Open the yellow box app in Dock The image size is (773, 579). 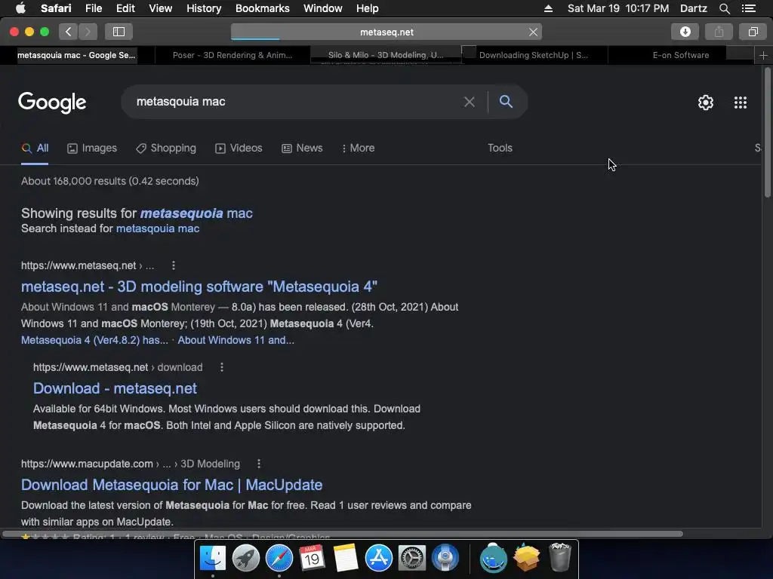(526, 558)
